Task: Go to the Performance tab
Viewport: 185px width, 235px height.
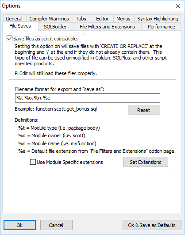Action: pyautogui.click(x=161, y=27)
